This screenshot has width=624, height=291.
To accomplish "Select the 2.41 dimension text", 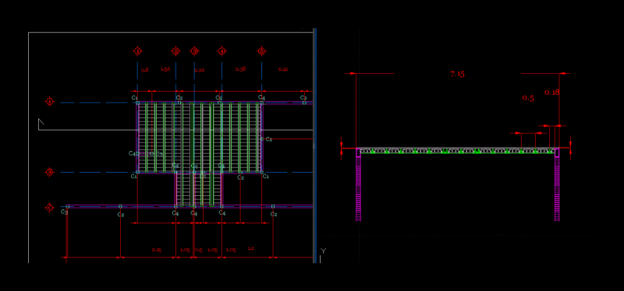I will pos(283,69).
